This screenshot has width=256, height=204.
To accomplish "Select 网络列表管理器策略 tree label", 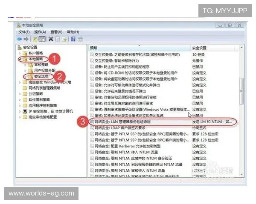I will tap(44, 88).
